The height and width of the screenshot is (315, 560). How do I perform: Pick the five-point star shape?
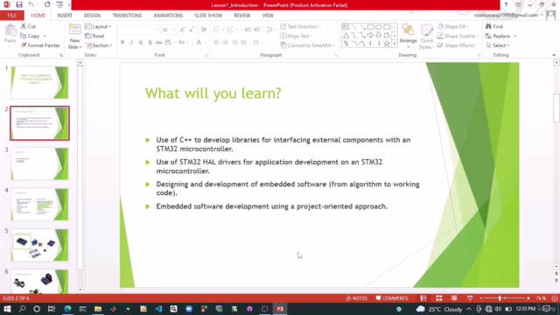(387, 44)
